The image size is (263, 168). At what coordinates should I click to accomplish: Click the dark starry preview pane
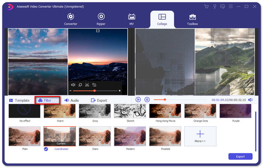tap(165, 62)
